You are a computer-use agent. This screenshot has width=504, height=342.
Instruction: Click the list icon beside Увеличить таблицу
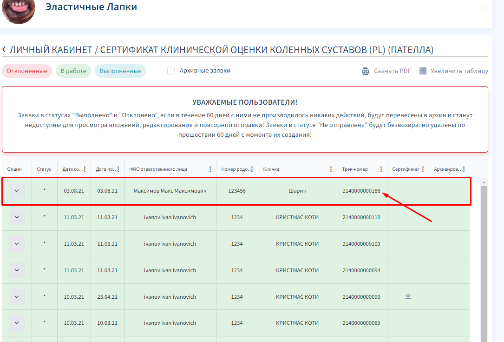coord(423,71)
